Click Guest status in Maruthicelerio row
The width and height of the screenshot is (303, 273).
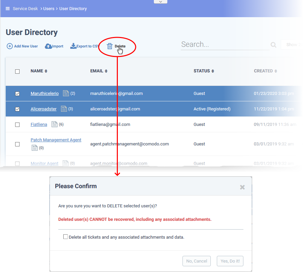pyautogui.click(x=199, y=93)
